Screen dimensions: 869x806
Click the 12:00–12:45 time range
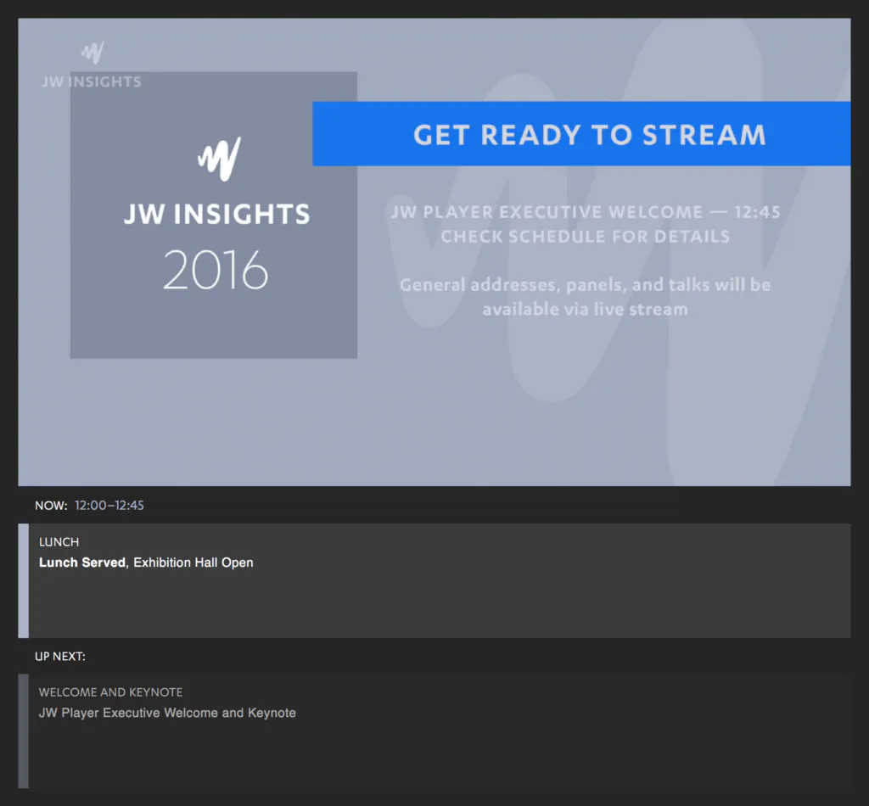(109, 506)
